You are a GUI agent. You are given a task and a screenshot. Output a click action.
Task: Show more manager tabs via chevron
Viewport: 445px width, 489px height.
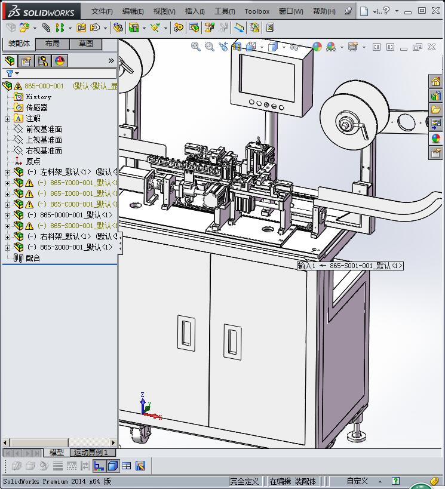(x=111, y=60)
